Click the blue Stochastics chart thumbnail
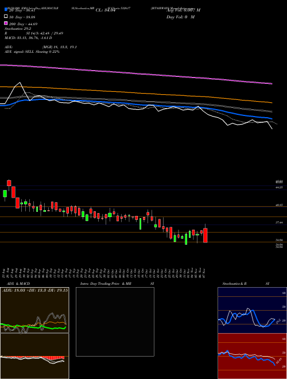 click(x=252, y=310)
